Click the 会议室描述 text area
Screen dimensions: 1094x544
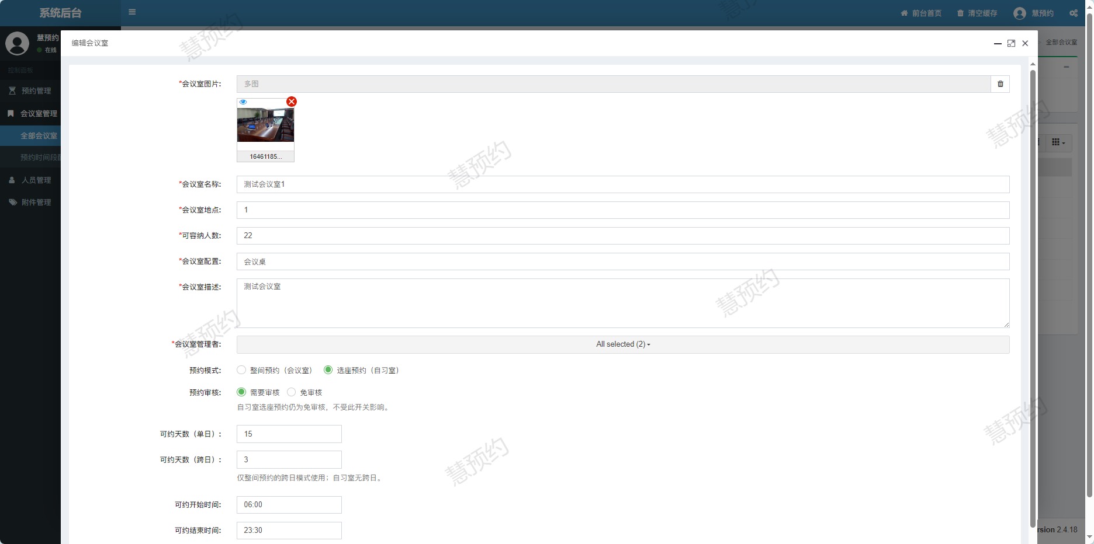point(623,303)
